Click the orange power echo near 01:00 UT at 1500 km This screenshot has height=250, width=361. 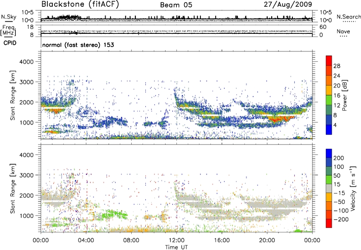coord(56,111)
